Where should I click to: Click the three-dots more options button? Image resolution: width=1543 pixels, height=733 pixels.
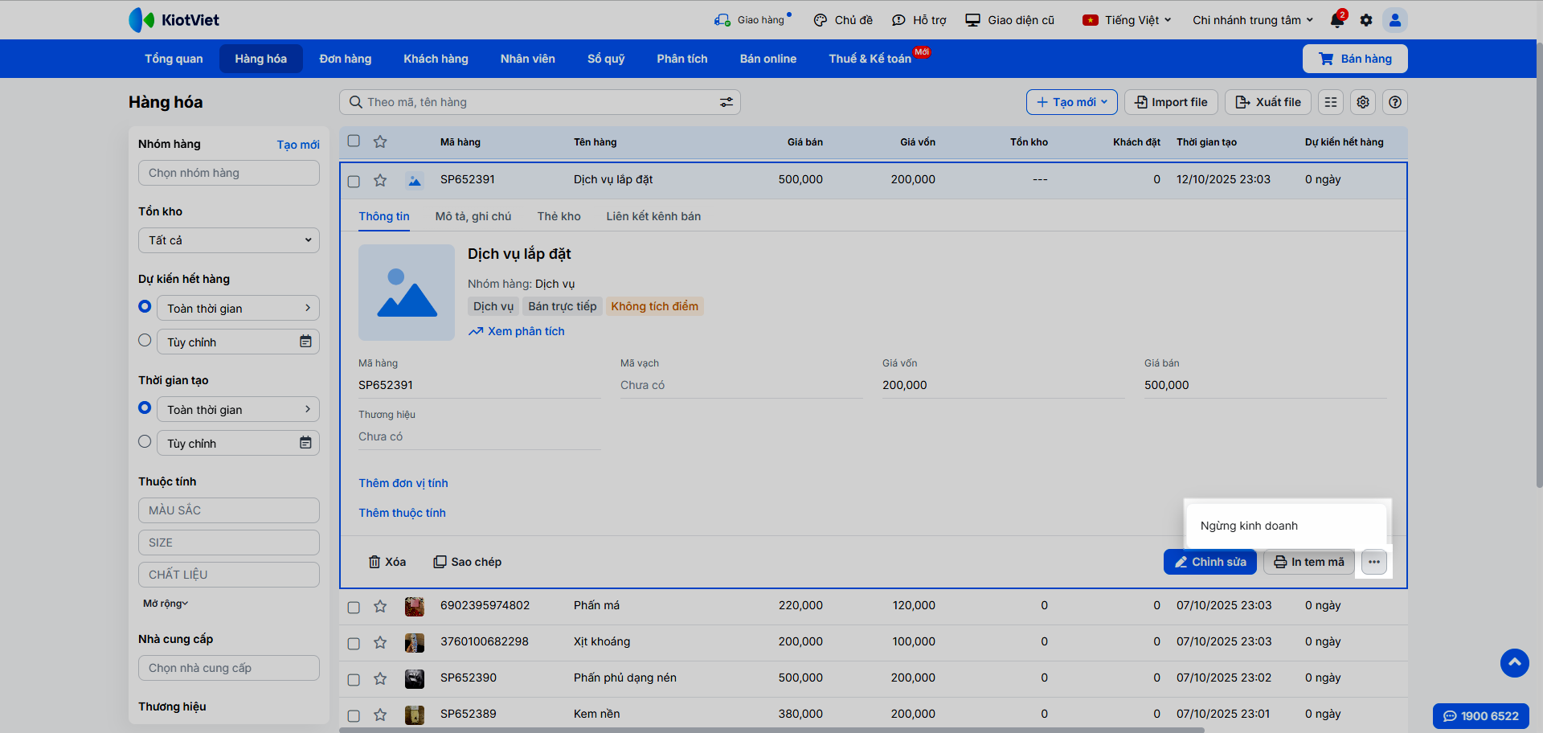click(1374, 562)
